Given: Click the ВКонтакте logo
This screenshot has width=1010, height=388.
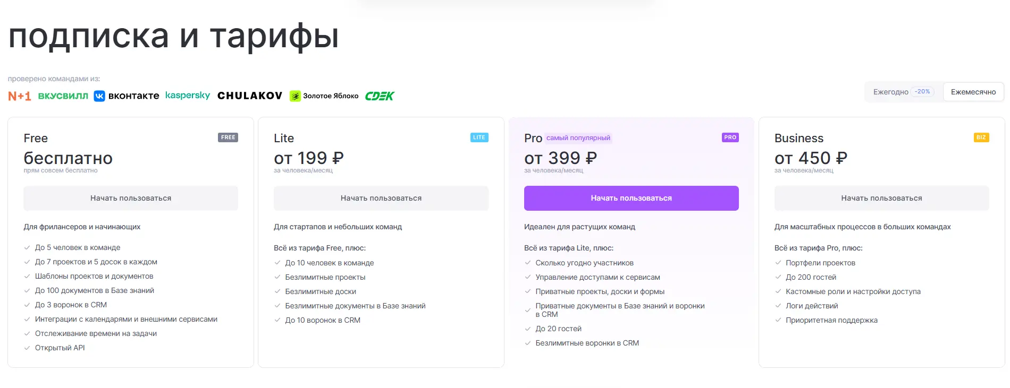Looking at the screenshot, I should pos(127,96).
